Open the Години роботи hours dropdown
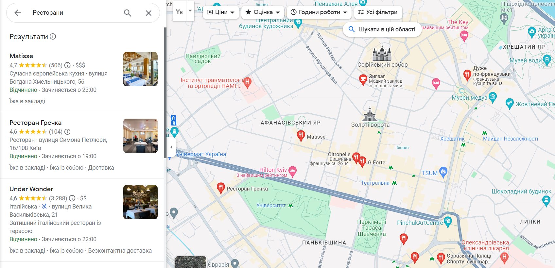 click(319, 12)
